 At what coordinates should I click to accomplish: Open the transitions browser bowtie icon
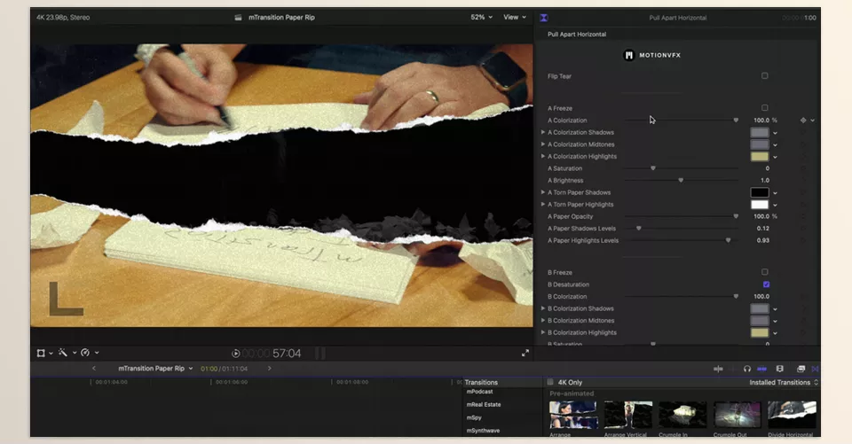click(815, 369)
